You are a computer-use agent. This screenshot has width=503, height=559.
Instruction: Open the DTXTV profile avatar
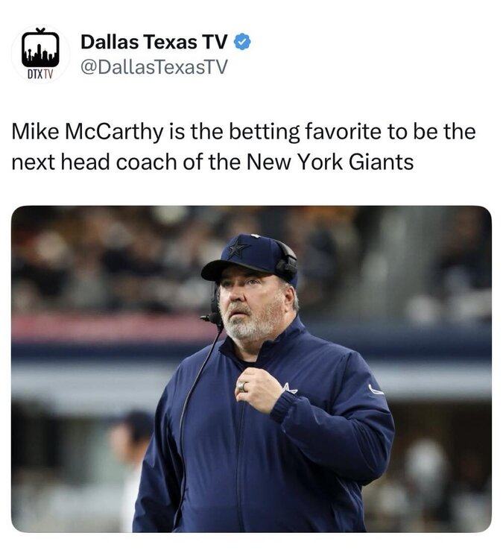point(40,54)
